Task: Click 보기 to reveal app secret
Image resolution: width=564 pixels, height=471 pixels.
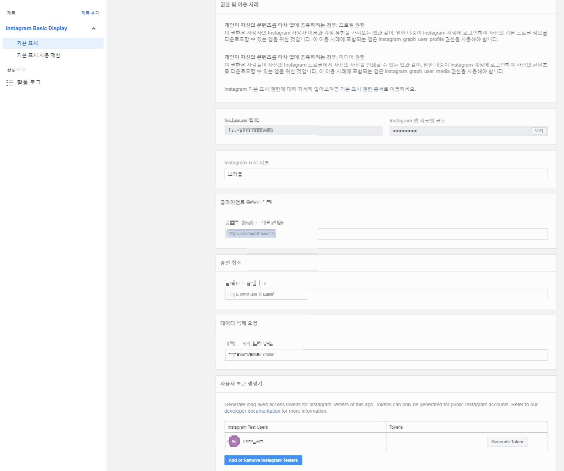Action: tap(539, 131)
